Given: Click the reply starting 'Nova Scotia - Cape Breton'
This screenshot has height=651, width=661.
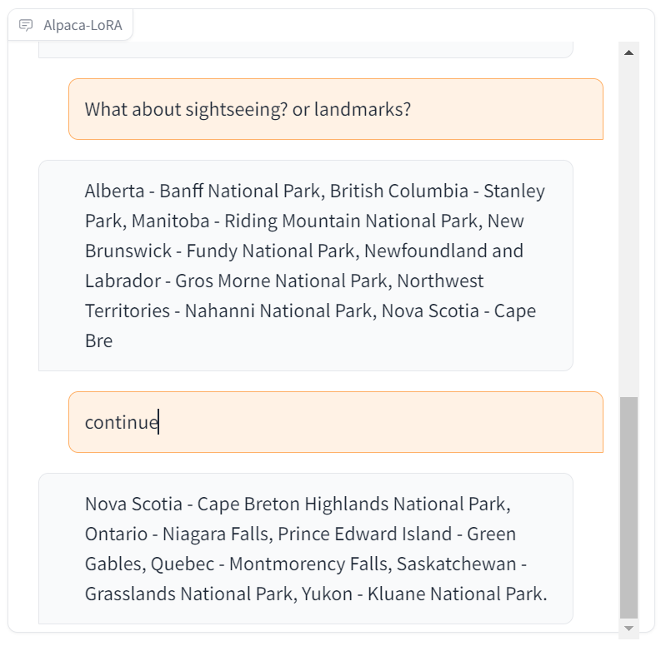Looking at the screenshot, I should tap(306, 549).
